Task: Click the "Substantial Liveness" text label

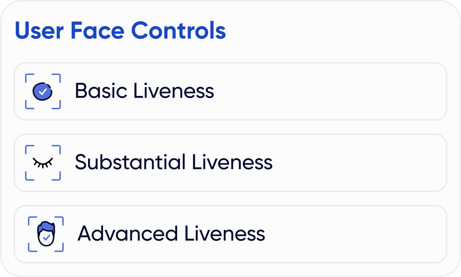Action: (x=174, y=162)
